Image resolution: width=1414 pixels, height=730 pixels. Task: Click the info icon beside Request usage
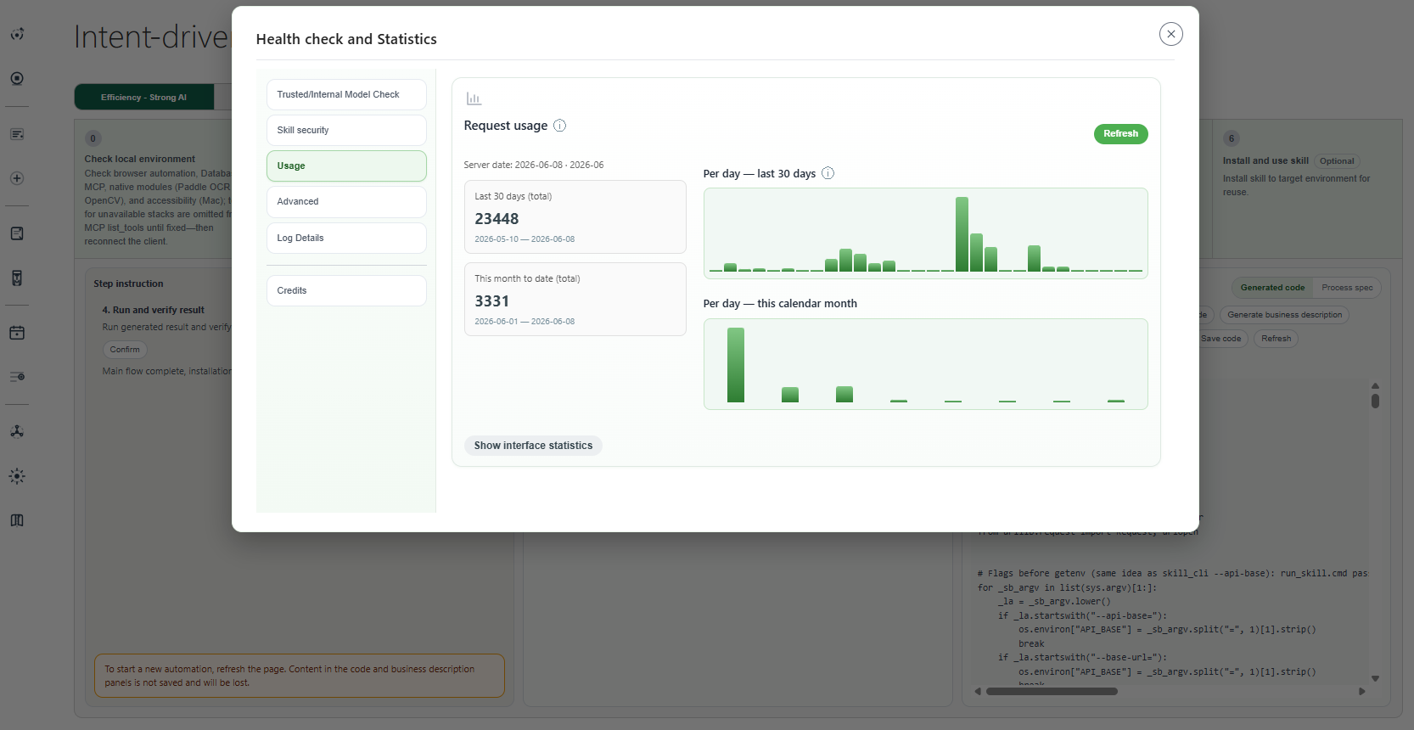tap(560, 126)
